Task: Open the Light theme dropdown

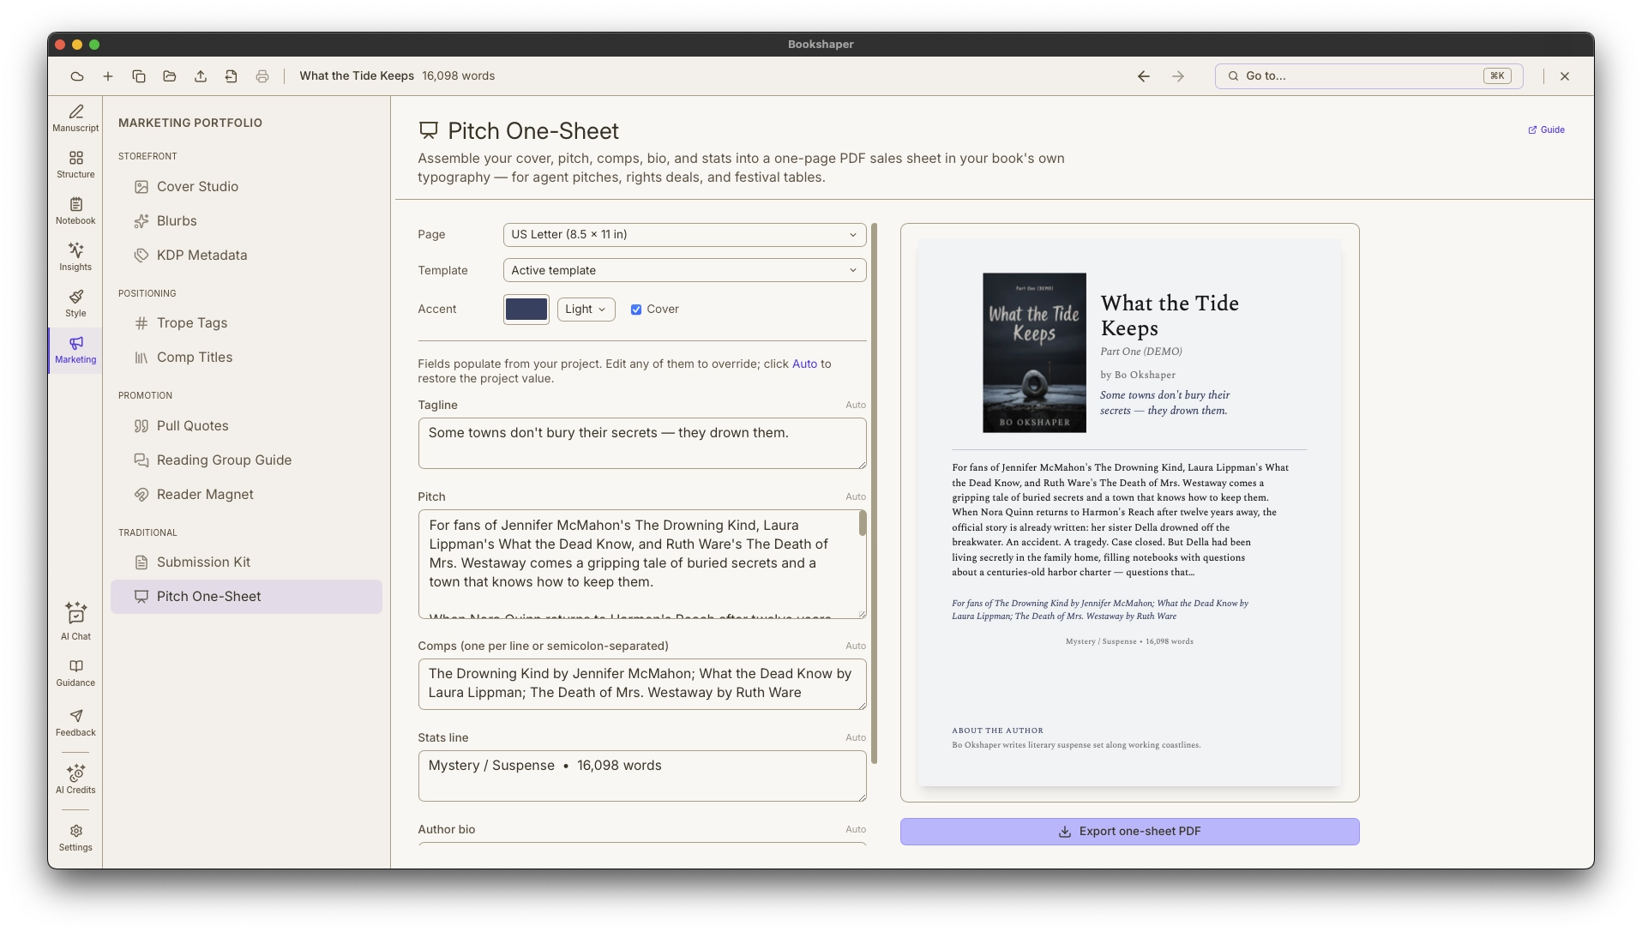Action: coord(586,310)
